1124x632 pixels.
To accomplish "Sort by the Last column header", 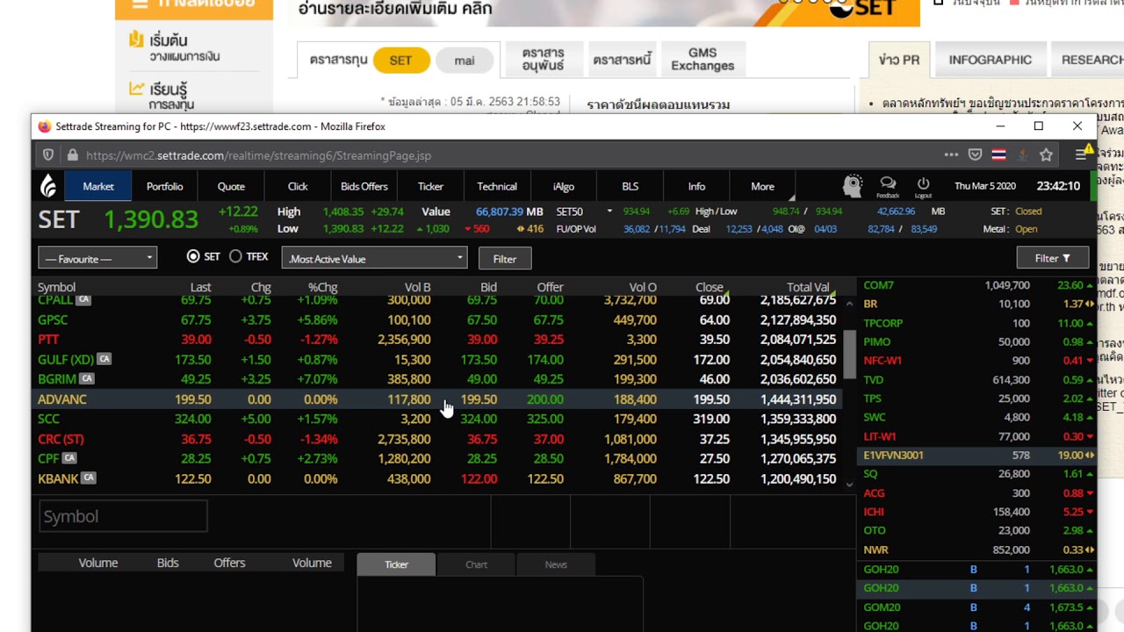I will coord(200,287).
